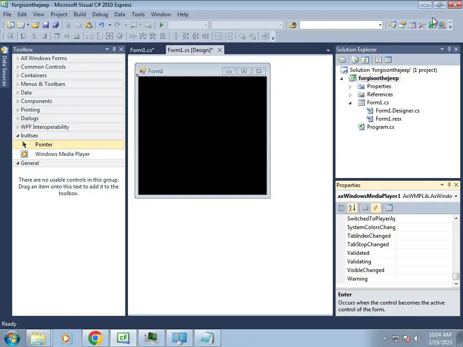Screen dimensions: 463x347
Task: Click the Bring to Front layout icon
Action: [x=242, y=36]
